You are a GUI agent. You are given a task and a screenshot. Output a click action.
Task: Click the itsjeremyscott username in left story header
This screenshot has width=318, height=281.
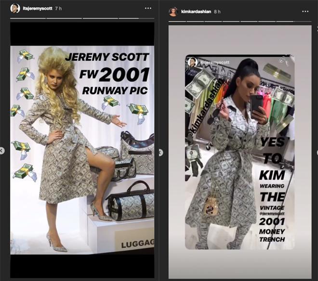37,9
